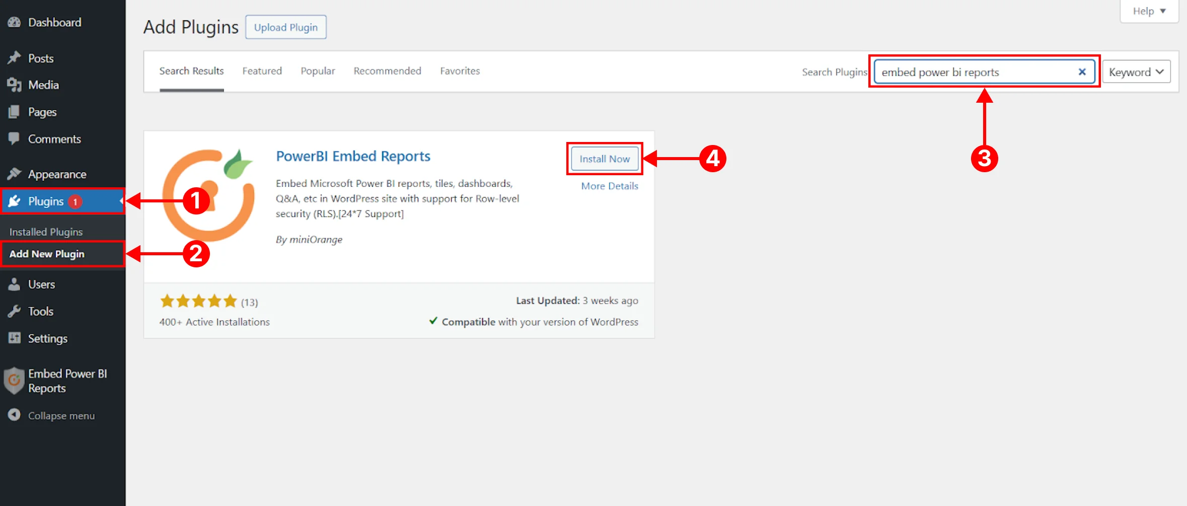Click the PowerBI Embed Reports plugin logo
The width and height of the screenshot is (1187, 506).
coord(208,195)
